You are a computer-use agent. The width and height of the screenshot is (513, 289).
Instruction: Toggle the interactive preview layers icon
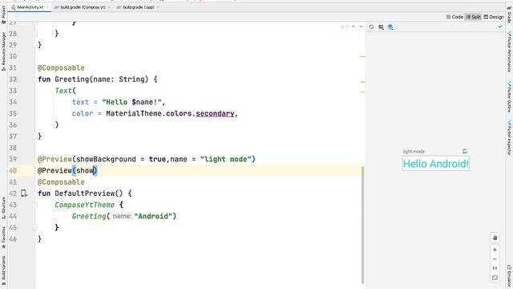[390, 26]
